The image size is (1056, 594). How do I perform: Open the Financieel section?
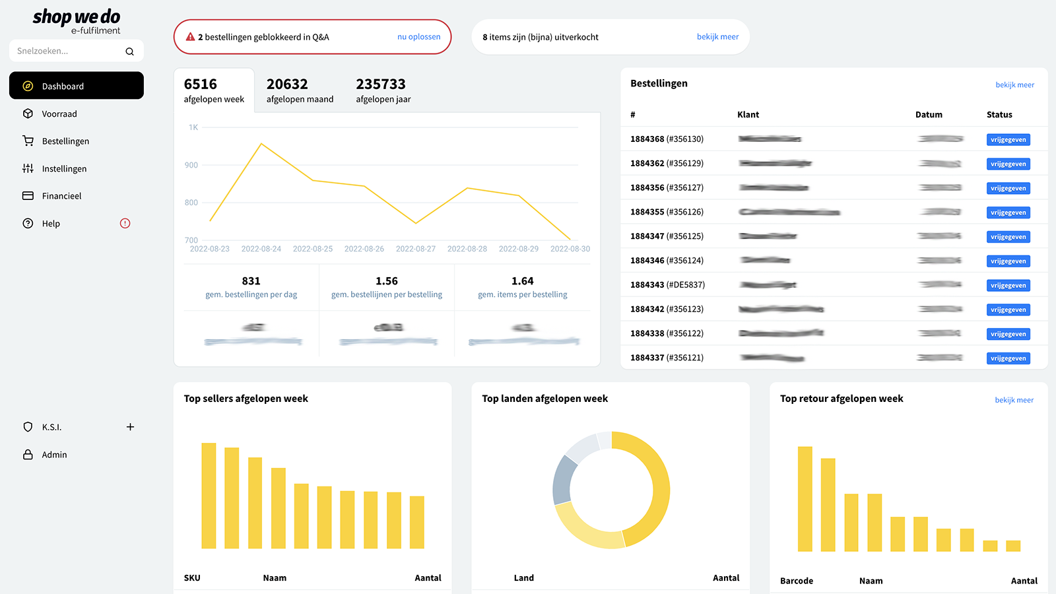pos(77,196)
